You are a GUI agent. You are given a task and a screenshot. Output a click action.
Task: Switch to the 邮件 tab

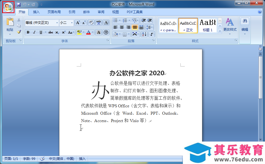(86, 12)
